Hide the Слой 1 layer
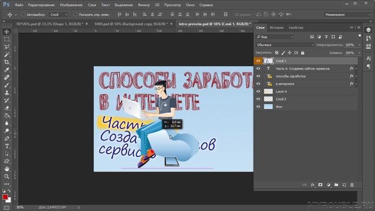This screenshot has height=211, width=375. tap(258, 61)
